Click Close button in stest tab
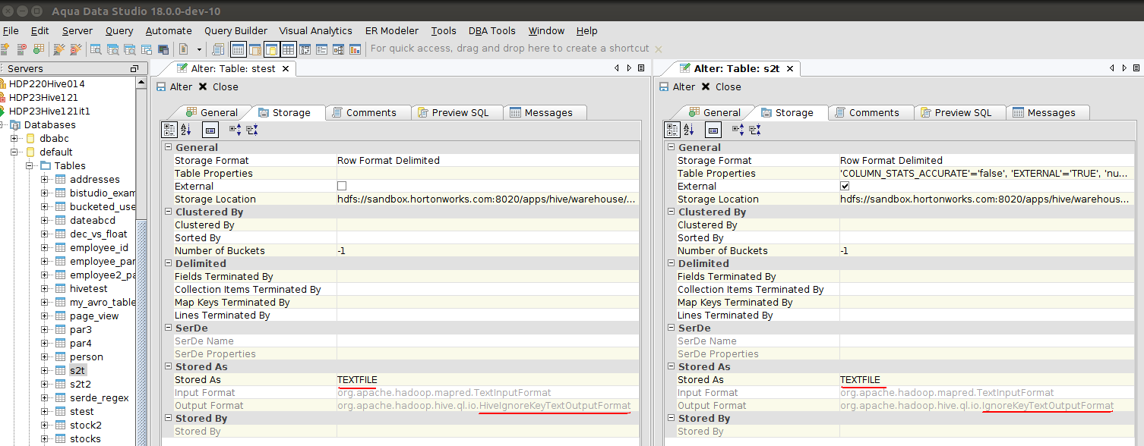 point(219,86)
